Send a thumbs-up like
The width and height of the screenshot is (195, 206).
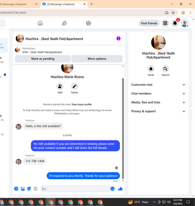(120, 189)
